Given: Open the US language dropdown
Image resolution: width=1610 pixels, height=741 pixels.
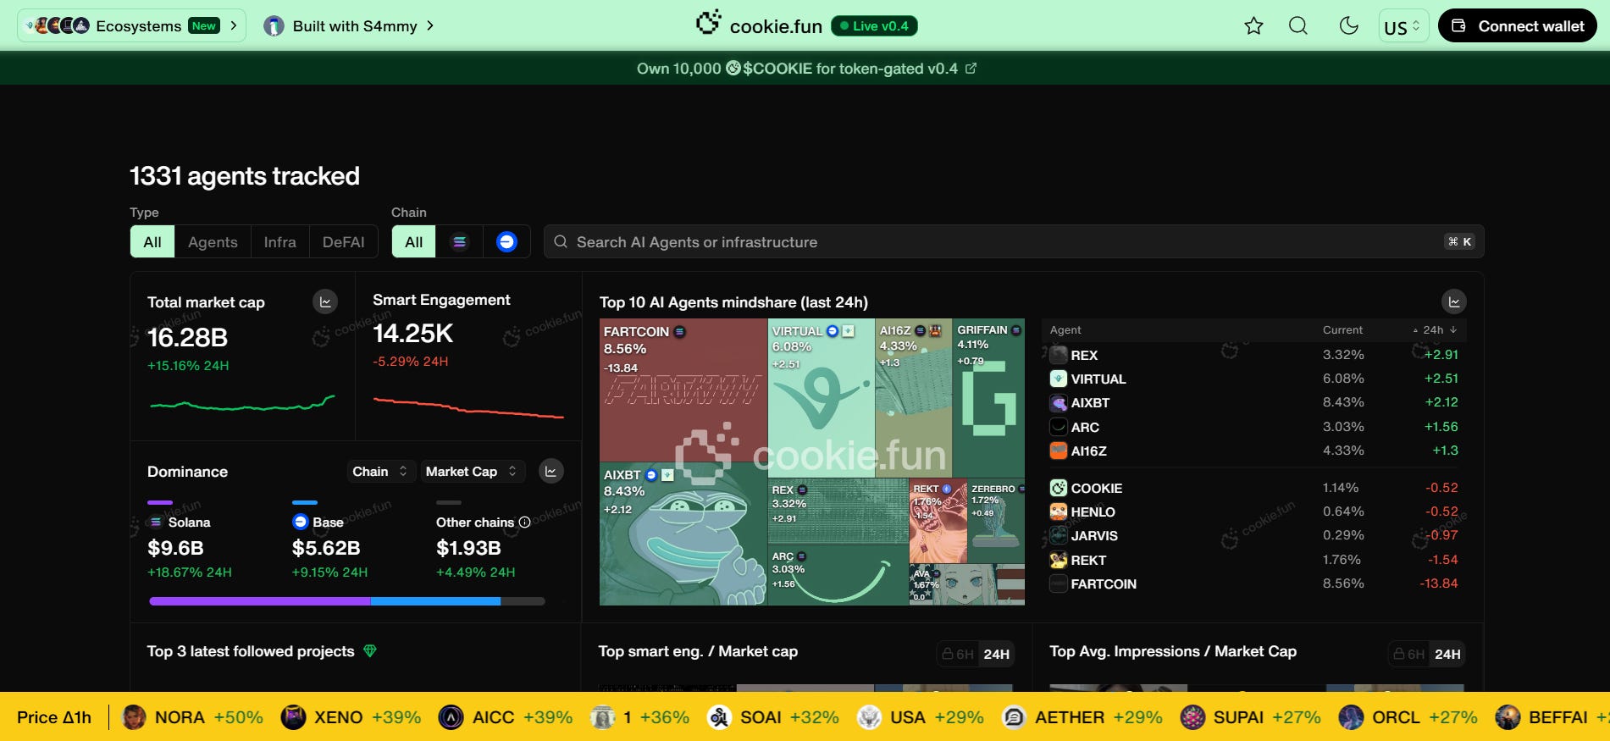Looking at the screenshot, I should pyautogui.click(x=1403, y=26).
